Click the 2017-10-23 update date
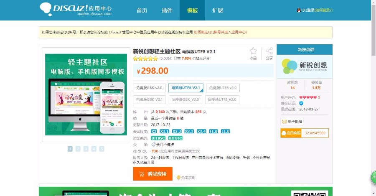Viewport: 376px width, 196px height. point(160,125)
